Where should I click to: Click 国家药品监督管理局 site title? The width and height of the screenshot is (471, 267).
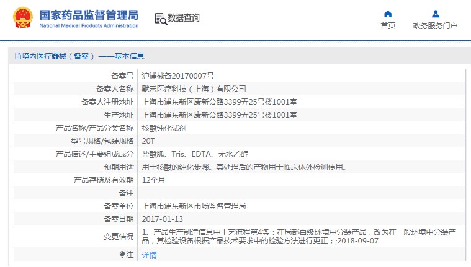89,15
